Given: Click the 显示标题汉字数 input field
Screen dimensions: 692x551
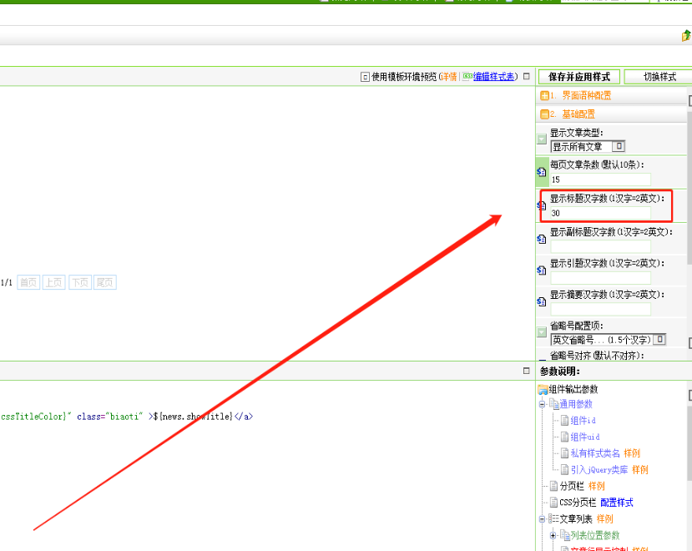Looking at the screenshot, I should 599,213.
